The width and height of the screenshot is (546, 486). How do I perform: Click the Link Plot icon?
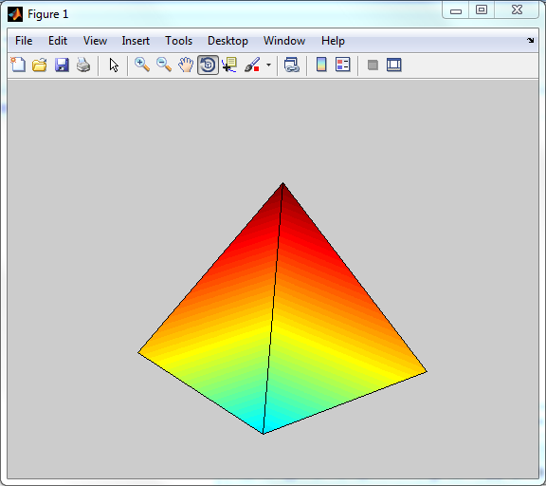(x=292, y=65)
